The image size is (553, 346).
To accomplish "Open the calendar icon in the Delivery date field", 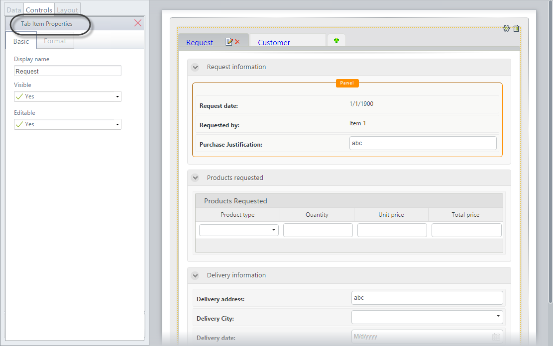I will click(496, 337).
